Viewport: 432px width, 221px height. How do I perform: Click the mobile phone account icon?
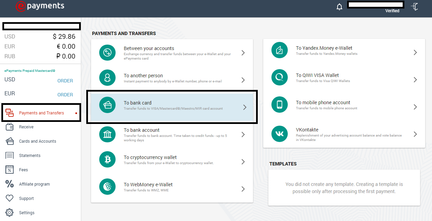(280, 105)
